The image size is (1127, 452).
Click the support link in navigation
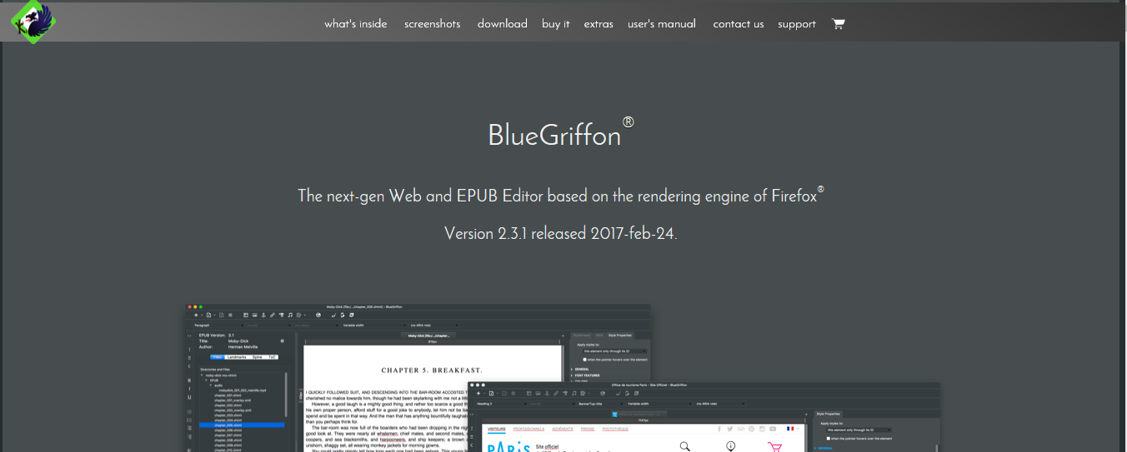(x=796, y=23)
